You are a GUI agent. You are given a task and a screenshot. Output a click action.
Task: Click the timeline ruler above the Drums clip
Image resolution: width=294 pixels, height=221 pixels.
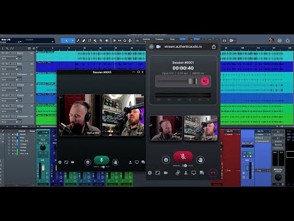click(x=91, y=48)
